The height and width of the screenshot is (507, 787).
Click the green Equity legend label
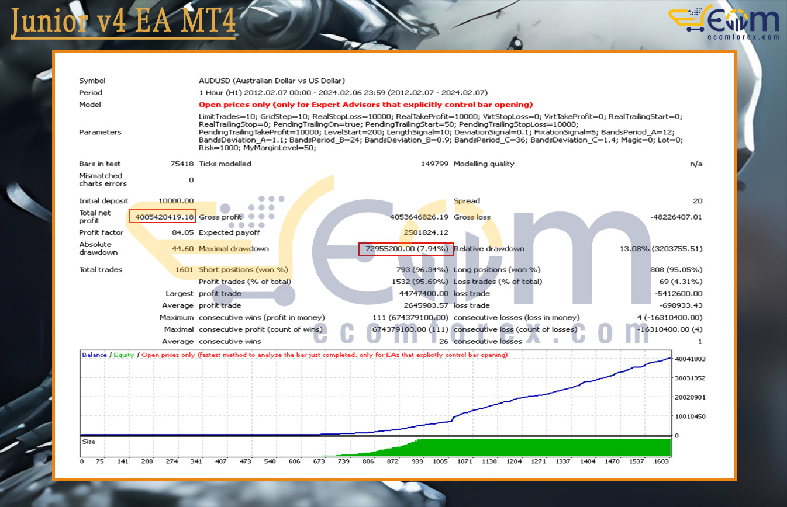click(123, 355)
